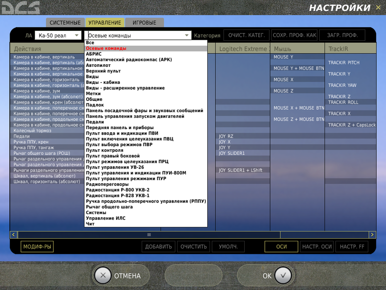Click СОХР. ПРОФ. КАК to save profile
The width and height of the screenshot is (386, 290).
(294, 35)
